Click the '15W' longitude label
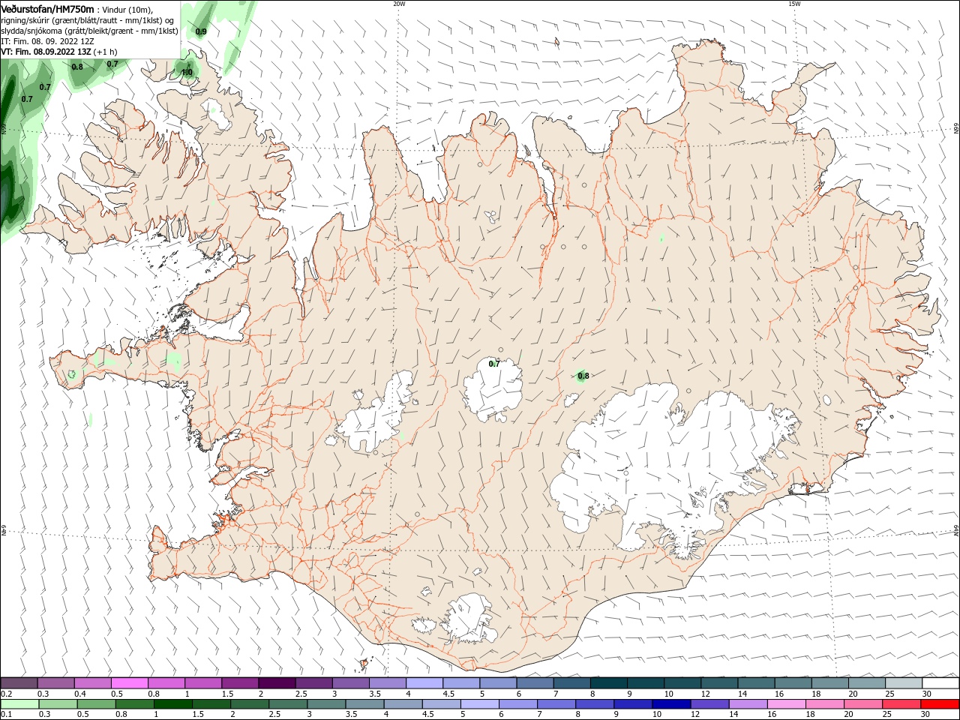The width and height of the screenshot is (960, 720). click(794, 4)
